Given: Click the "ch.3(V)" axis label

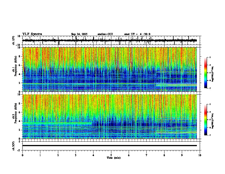Looking at the screenshot, I should [14, 146].
